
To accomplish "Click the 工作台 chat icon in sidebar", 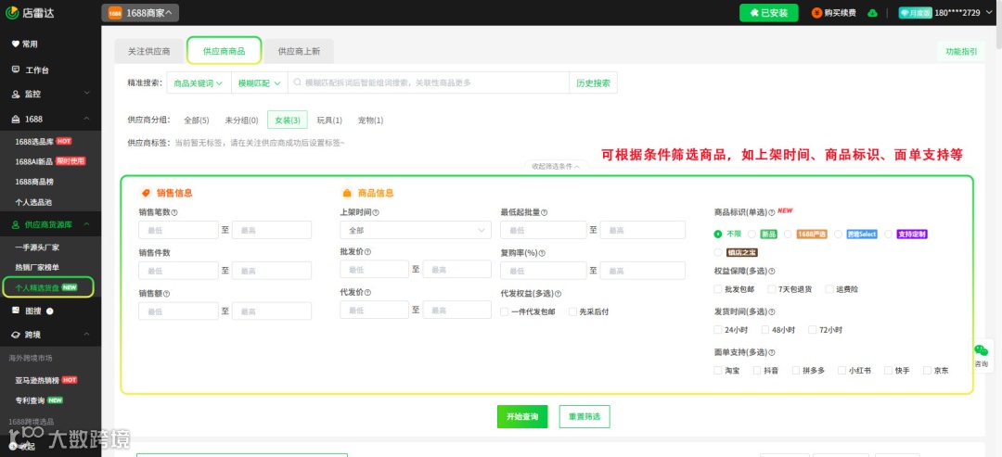I will (x=16, y=70).
